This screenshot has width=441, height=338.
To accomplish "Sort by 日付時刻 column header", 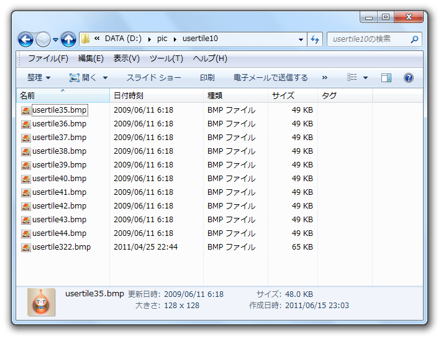I will (157, 96).
